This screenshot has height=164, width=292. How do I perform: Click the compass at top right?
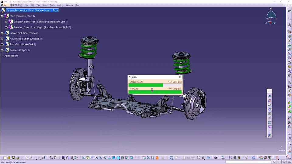click(270, 16)
